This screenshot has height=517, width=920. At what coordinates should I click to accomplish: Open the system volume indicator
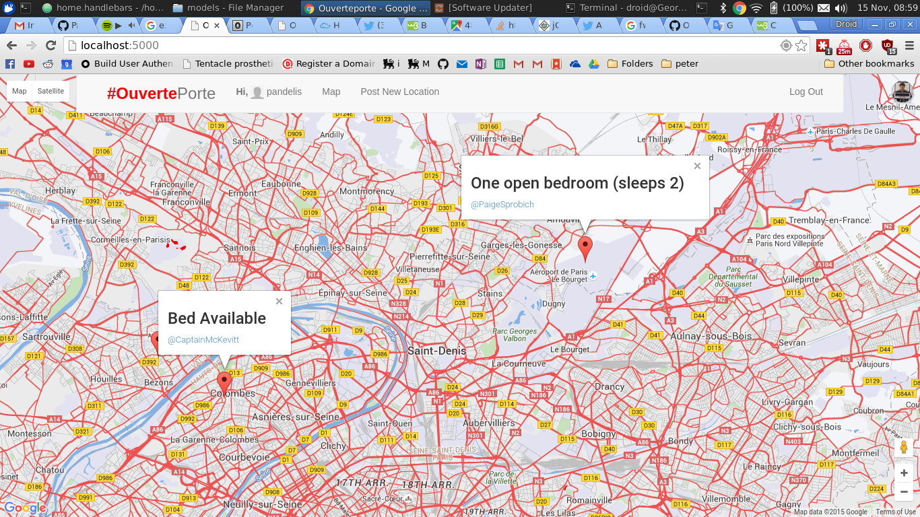pyautogui.click(x=841, y=8)
